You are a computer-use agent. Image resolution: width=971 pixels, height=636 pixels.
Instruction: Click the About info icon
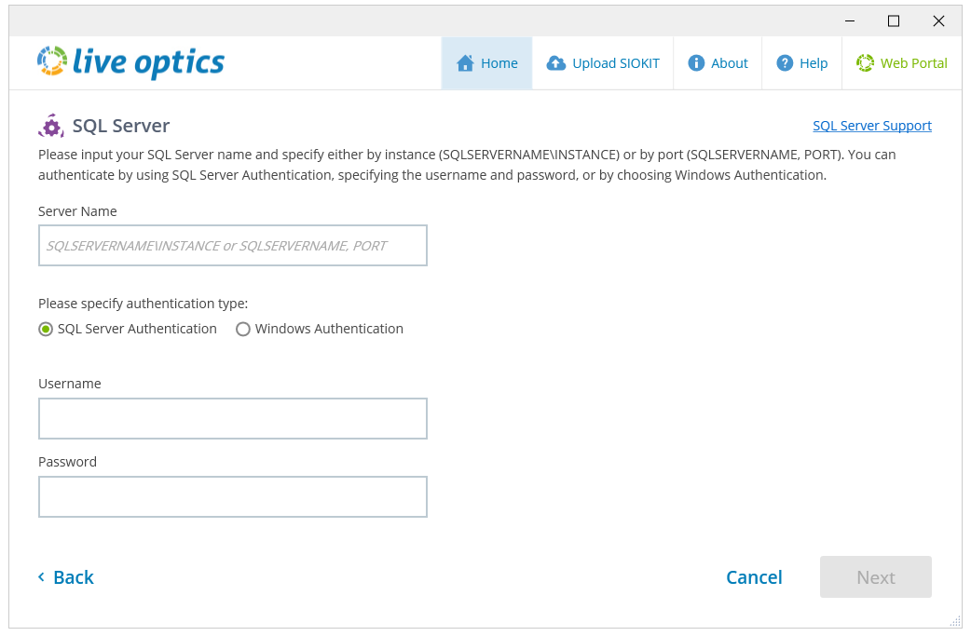click(x=696, y=63)
